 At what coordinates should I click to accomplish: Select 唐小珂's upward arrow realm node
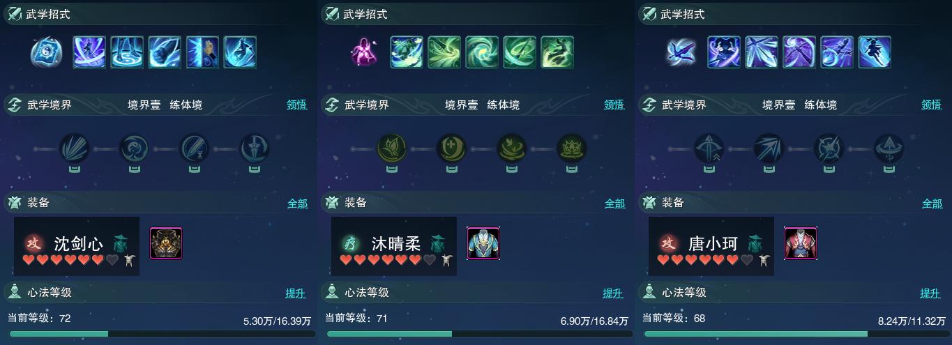[709, 148]
